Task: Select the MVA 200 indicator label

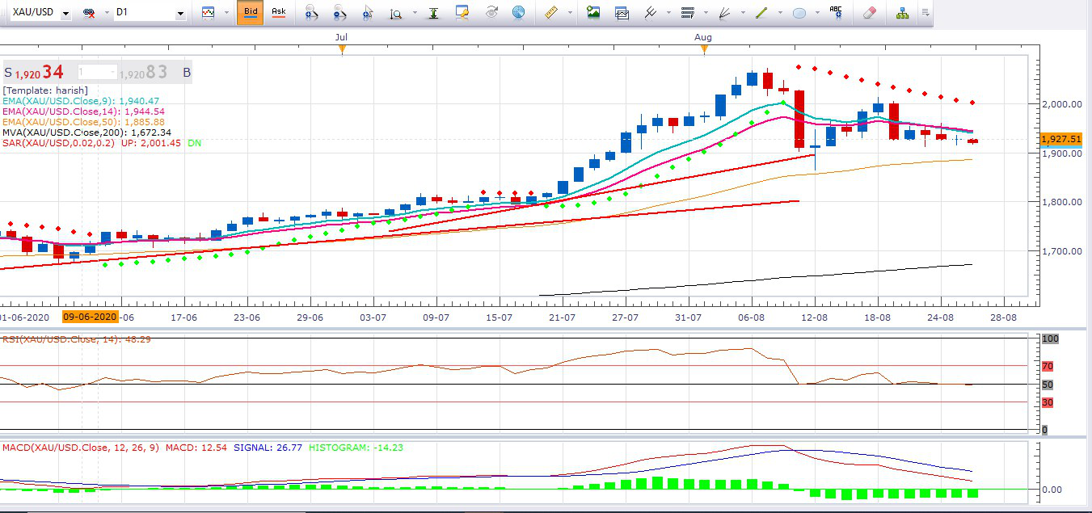Action: tap(87, 132)
